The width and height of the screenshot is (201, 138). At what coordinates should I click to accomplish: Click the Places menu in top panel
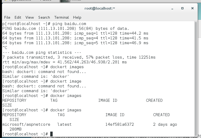(45, 1)
